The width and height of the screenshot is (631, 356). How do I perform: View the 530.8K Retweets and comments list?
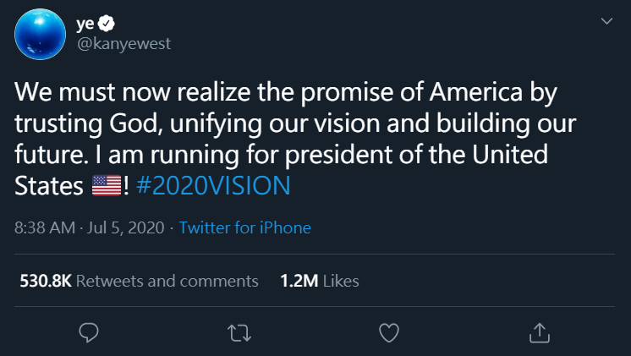click(139, 280)
